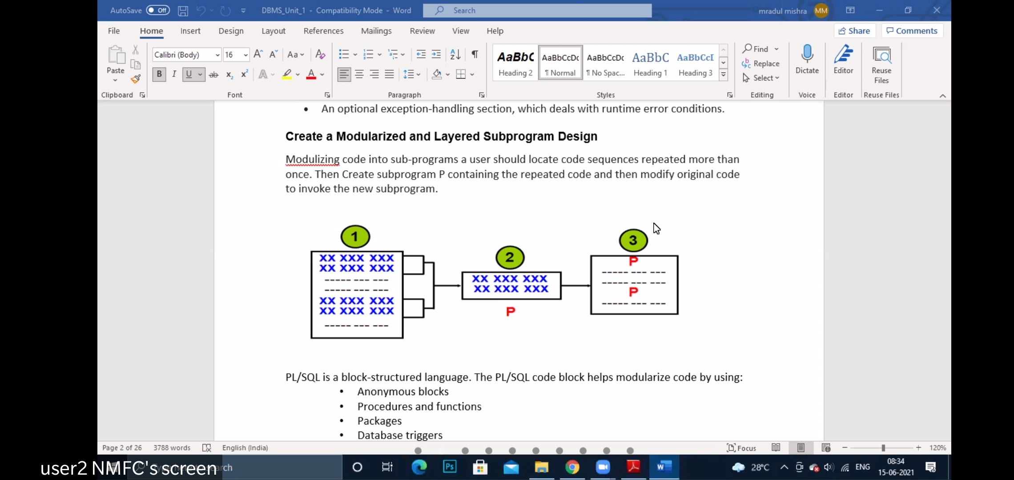Screen dimensions: 1014x480
Task: Toggle Bold formatting button
Action: click(159, 74)
